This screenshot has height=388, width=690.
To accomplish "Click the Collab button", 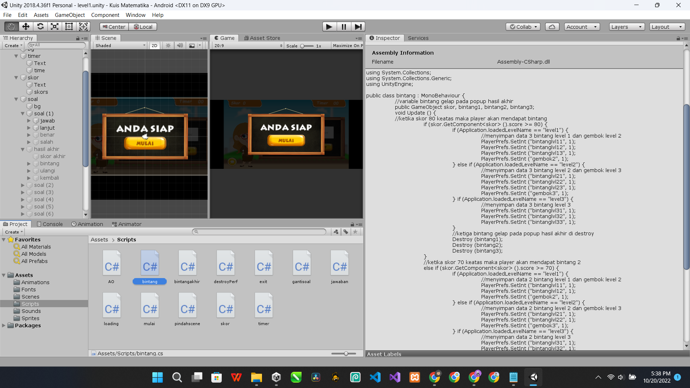I will point(523,27).
